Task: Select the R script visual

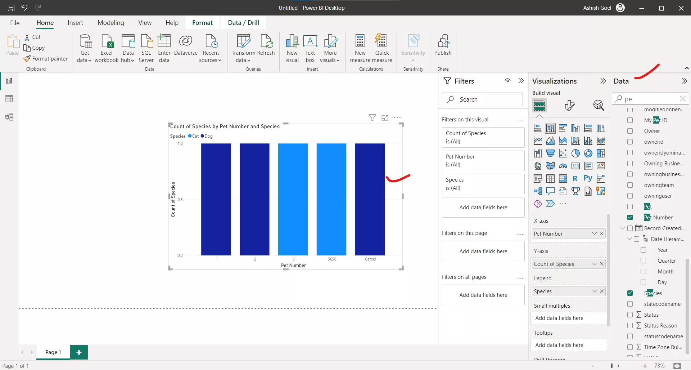Action: click(575, 178)
